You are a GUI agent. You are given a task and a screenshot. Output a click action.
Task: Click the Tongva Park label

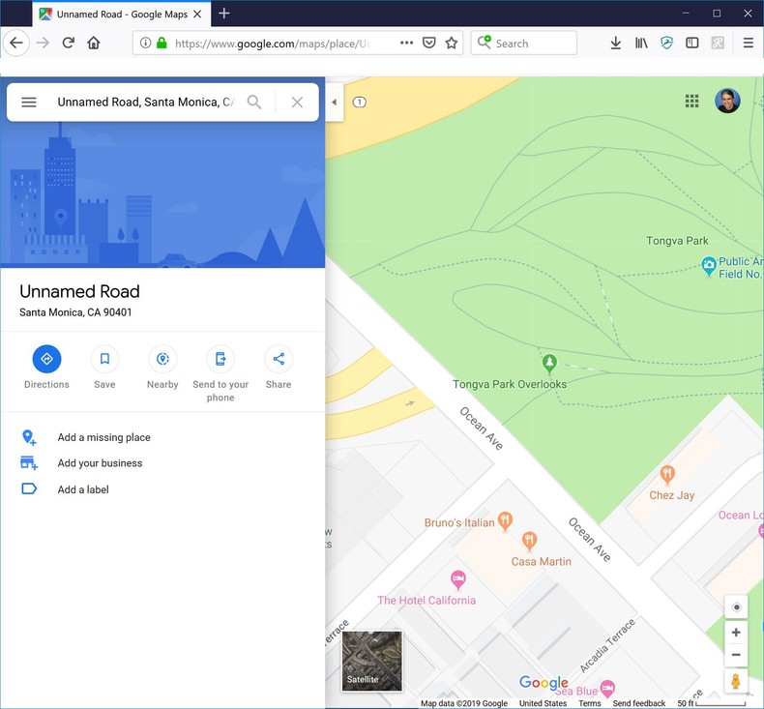[677, 241]
